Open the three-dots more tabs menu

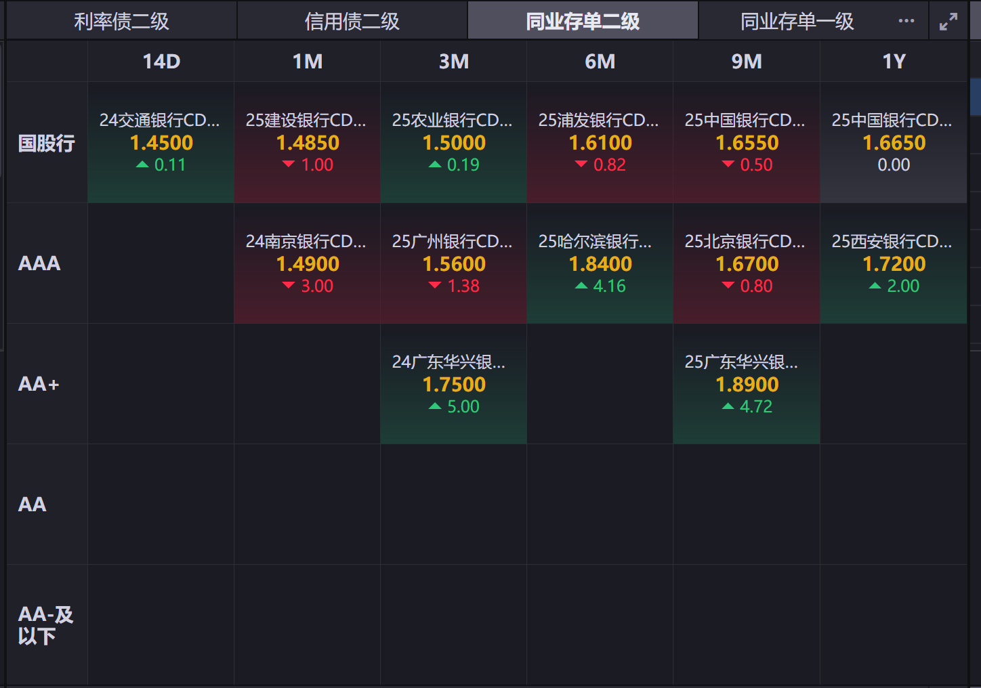point(906,21)
